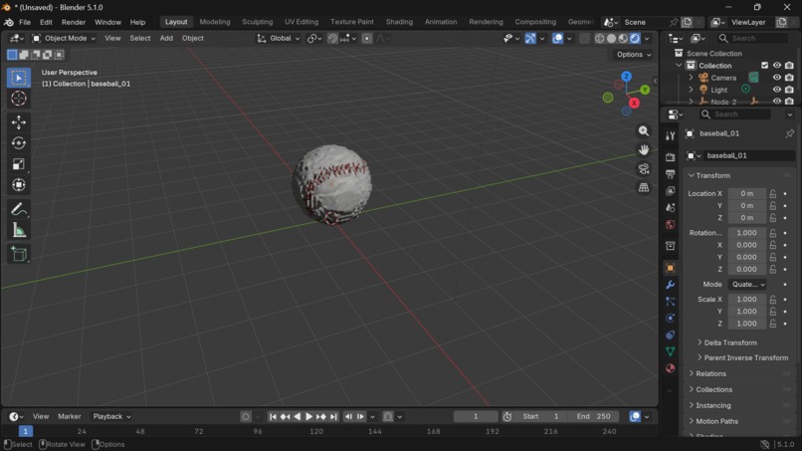Select the 3D Cursor tool

coord(19,99)
